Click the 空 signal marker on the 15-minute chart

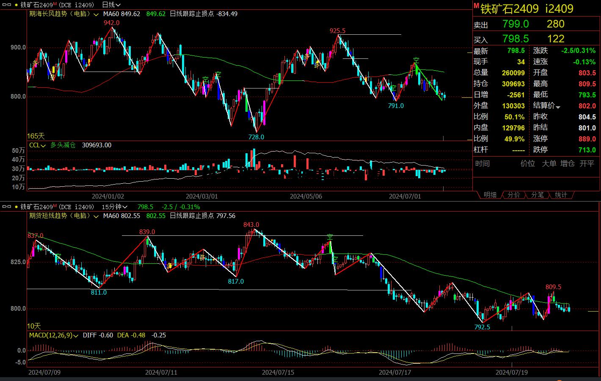(329, 237)
